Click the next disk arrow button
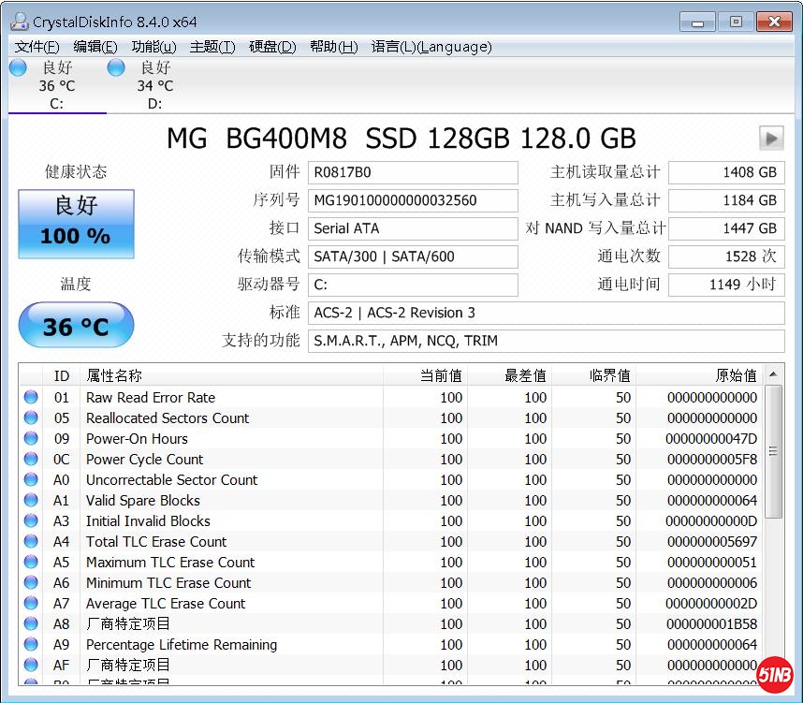The image size is (803, 703). click(x=770, y=139)
